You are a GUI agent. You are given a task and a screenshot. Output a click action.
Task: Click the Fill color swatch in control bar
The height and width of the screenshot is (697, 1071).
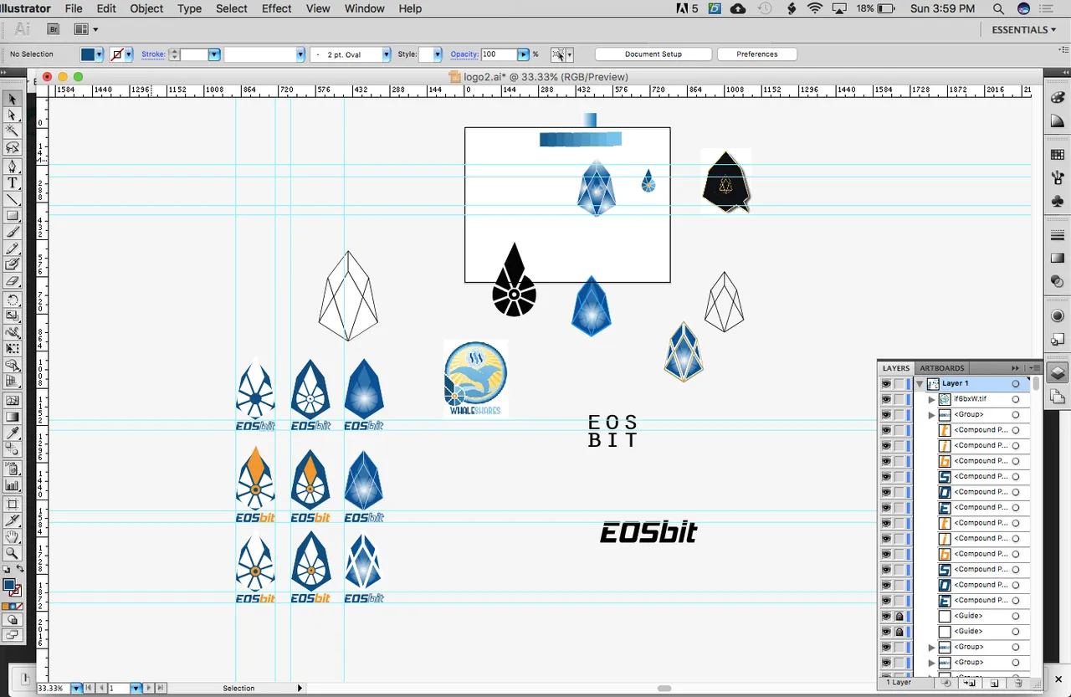(88, 54)
